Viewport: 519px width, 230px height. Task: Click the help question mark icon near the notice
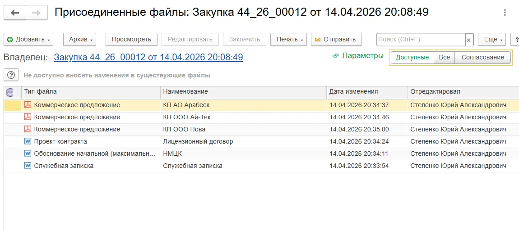click(x=11, y=75)
